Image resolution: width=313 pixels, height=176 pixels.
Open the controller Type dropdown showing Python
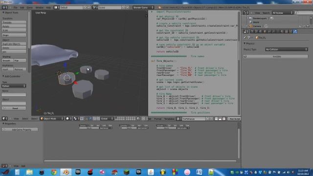click(x=14, y=86)
